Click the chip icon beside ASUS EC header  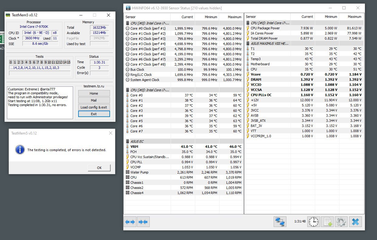pyautogui.click(x=128, y=141)
